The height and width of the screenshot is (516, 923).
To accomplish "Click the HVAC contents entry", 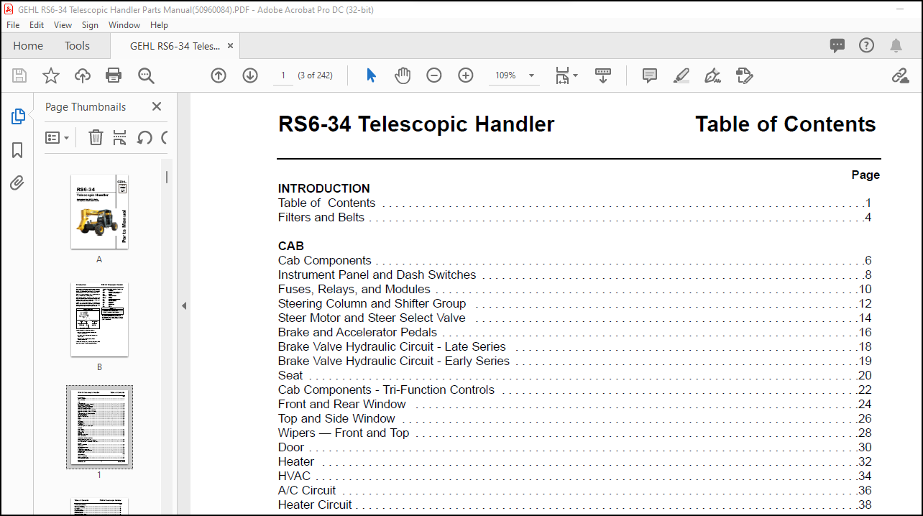I will [x=574, y=476].
